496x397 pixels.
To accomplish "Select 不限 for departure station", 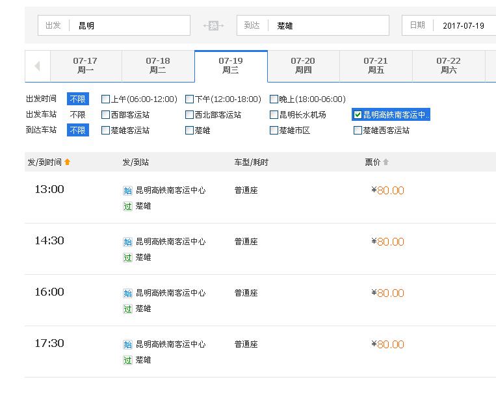I will coord(78,115).
